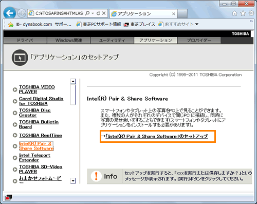Image resolution: width=257 pixels, height=204 pixels.
Task: Click the sidebar scroll down arrow
Action: pos(73,181)
